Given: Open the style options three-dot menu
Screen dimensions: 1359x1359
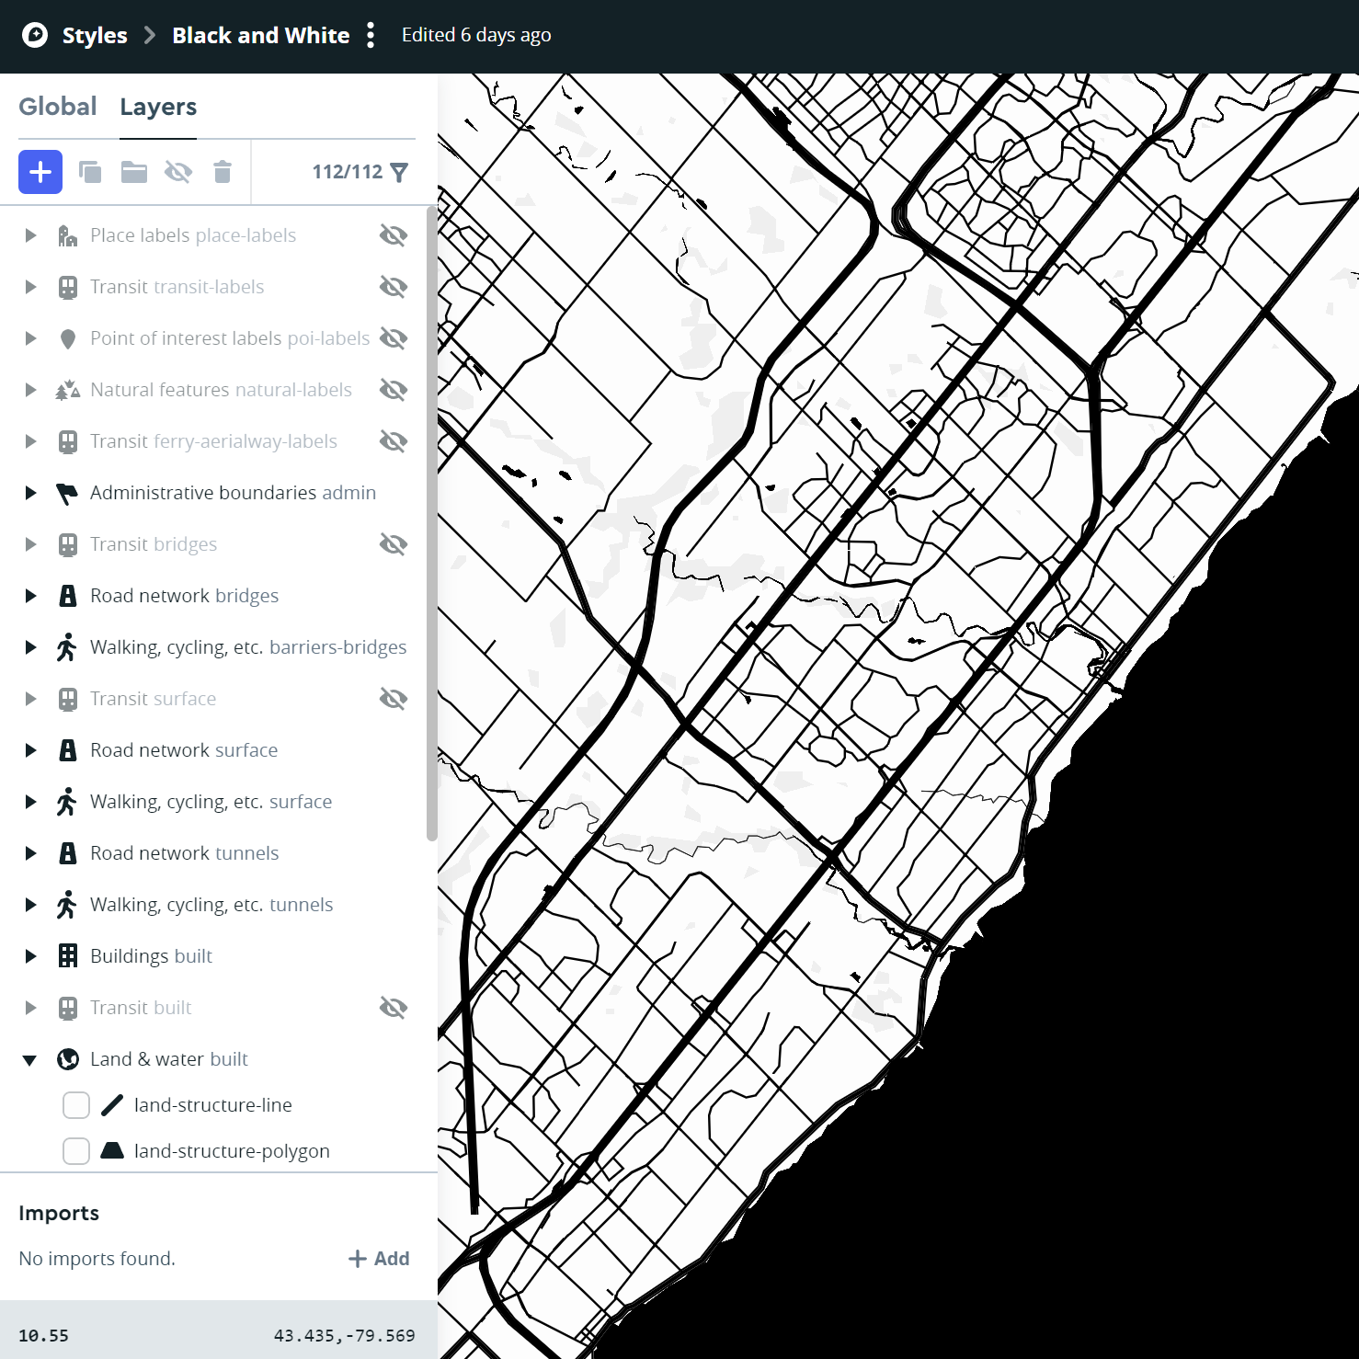Looking at the screenshot, I should tap(371, 36).
